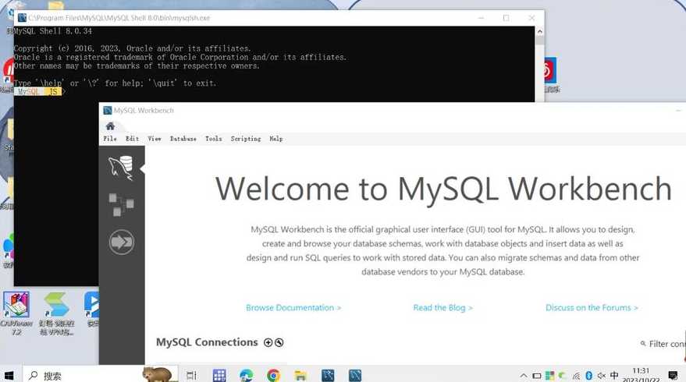686x382 pixels.
Task: Add a new MySQL connection with plus icon
Action: click(268, 343)
